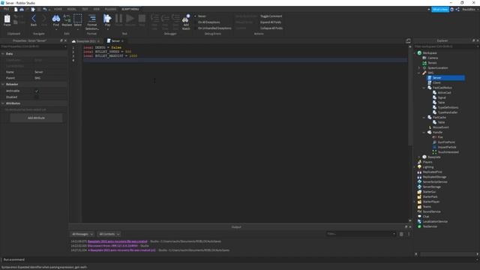The height and width of the screenshot is (270, 480).
Task: Click the Expand All Folds action
Action: (x=271, y=22)
